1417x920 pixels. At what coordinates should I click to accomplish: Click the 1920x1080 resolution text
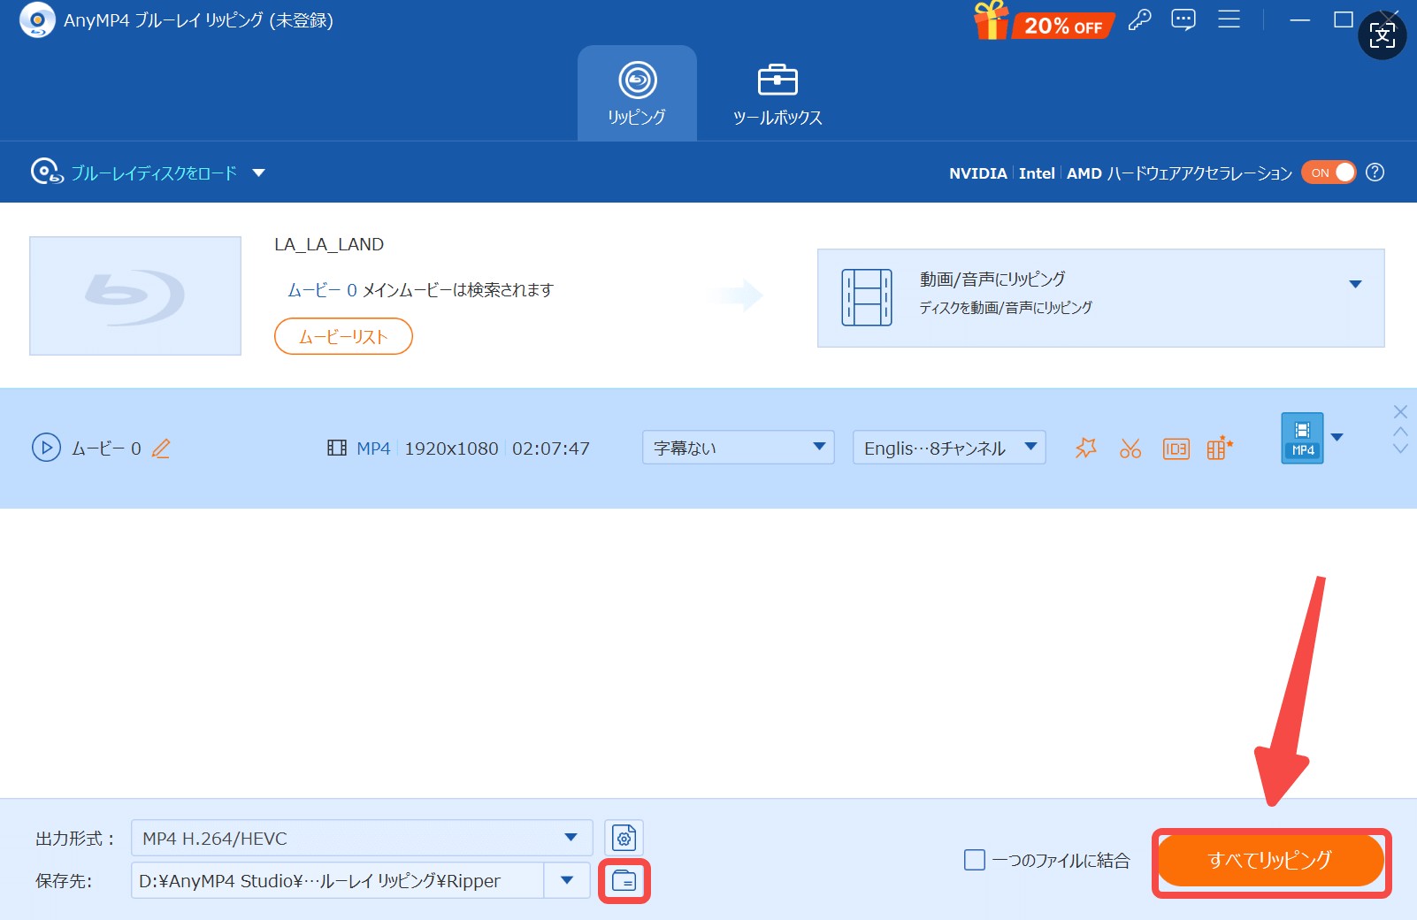click(x=451, y=448)
